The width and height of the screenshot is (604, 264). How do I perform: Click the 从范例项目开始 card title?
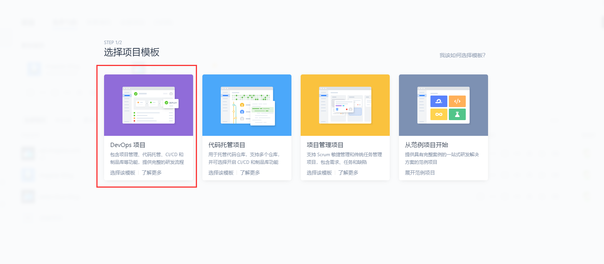click(427, 145)
